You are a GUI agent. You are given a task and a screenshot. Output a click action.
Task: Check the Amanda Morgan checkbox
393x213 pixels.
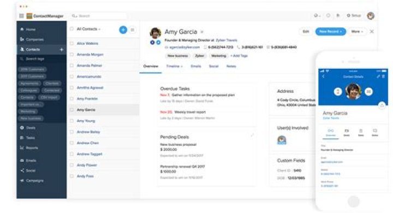[72, 55]
